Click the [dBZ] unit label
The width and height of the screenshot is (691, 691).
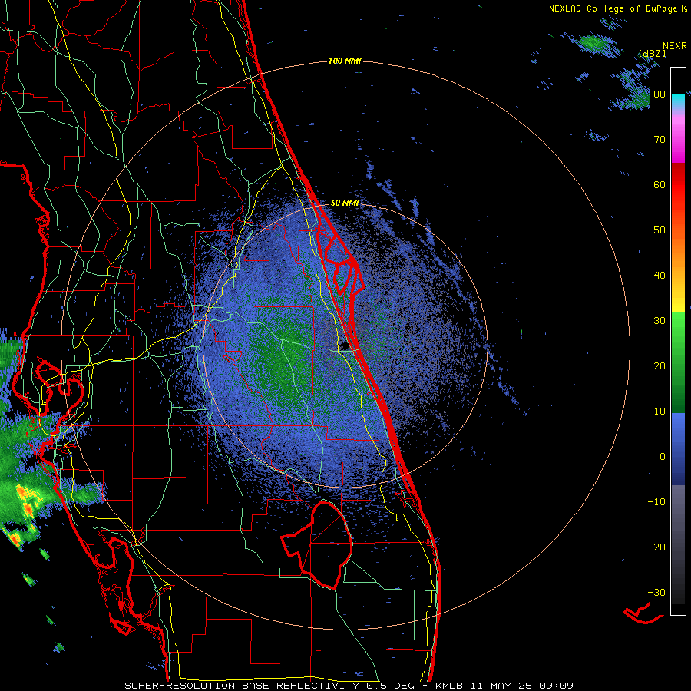coord(652,54)
